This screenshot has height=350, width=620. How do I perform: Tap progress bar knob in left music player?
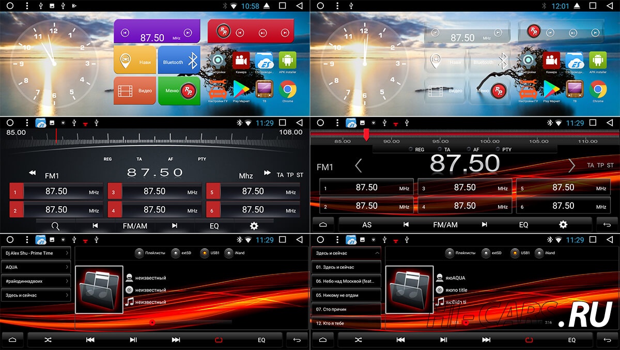point(152,322)
